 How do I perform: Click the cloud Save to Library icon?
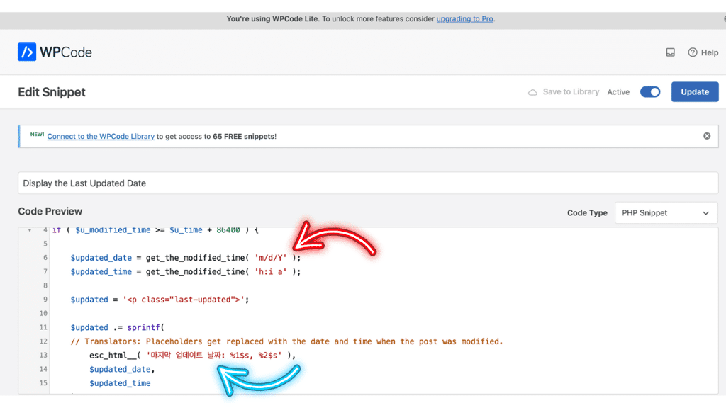click(532, 92)
